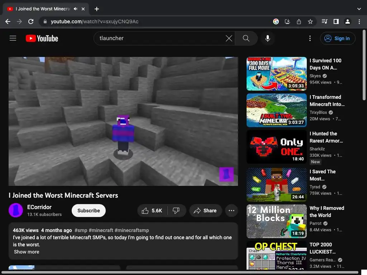Image resolution: width=367 pixels, height=275 pixels.
Task: Select the 'I Joined the Worst Minecraft' browser tab
Action: [x=46, y=9]
